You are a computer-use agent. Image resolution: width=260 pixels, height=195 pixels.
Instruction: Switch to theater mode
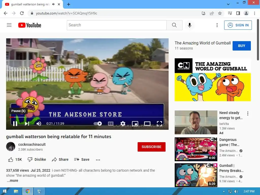[147, 124]
